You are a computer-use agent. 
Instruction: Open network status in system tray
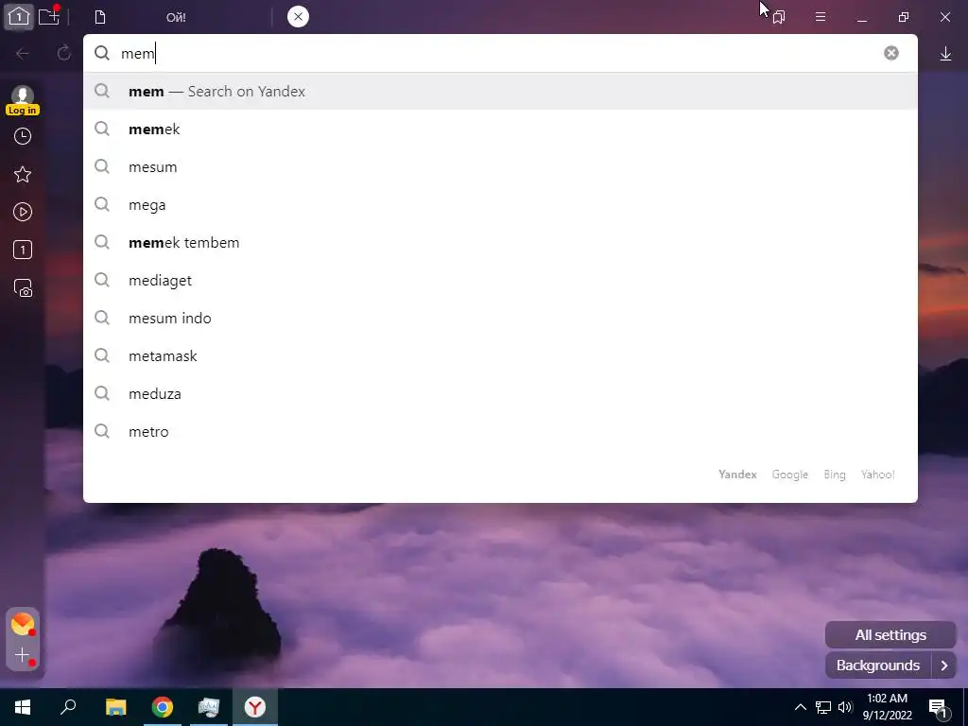point(823,707)
